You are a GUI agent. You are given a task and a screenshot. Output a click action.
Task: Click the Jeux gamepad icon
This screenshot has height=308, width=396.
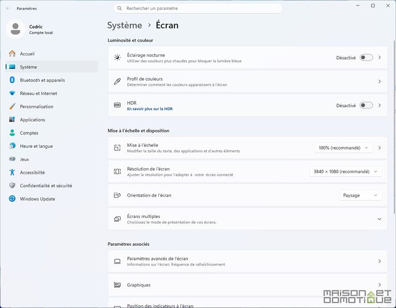click(12, 159)
